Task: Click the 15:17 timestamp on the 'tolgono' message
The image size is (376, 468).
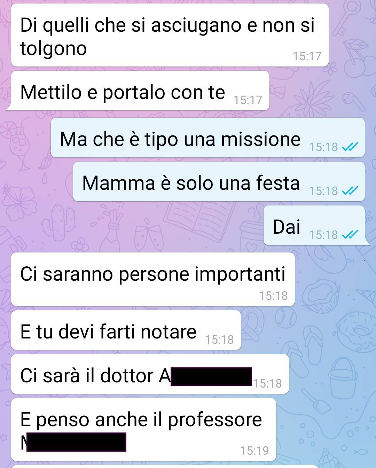Action: (x=307, y=56)
